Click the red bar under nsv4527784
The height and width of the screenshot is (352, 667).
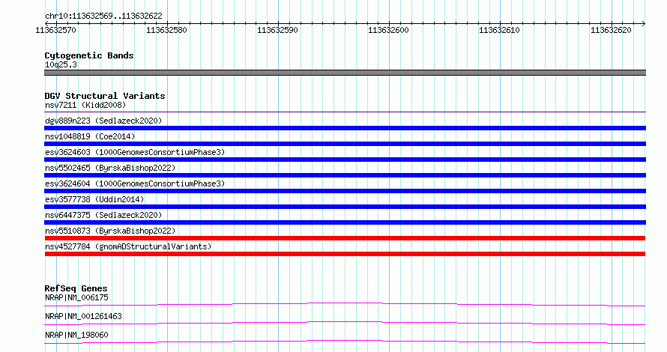[345, 254]
